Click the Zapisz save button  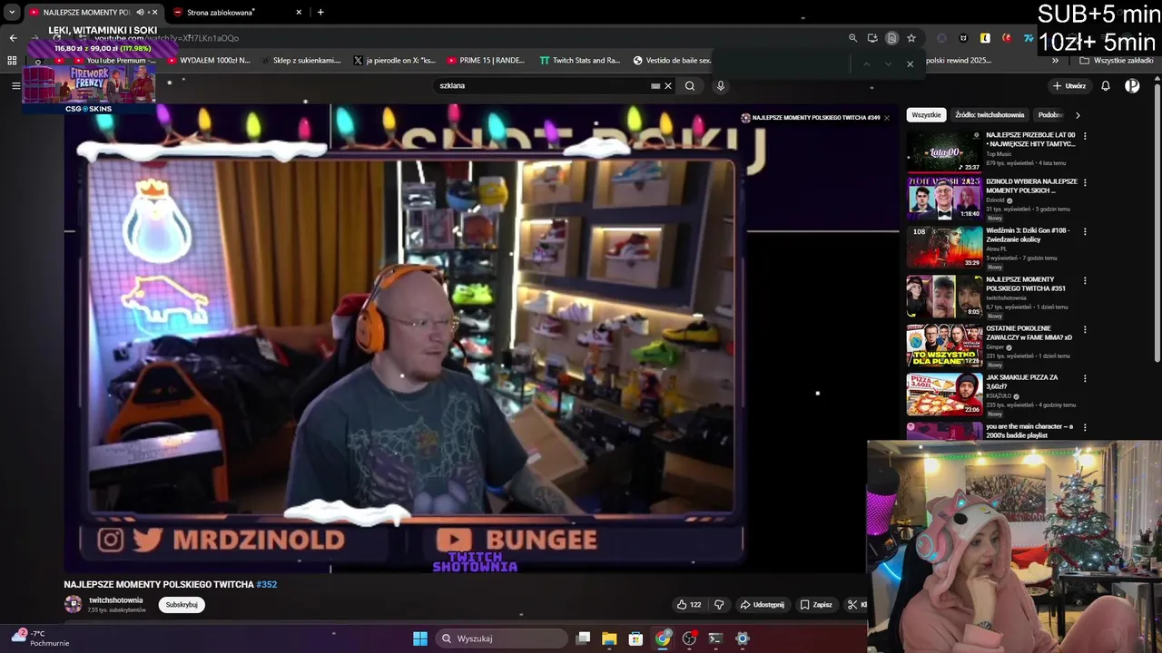point(816,605)
